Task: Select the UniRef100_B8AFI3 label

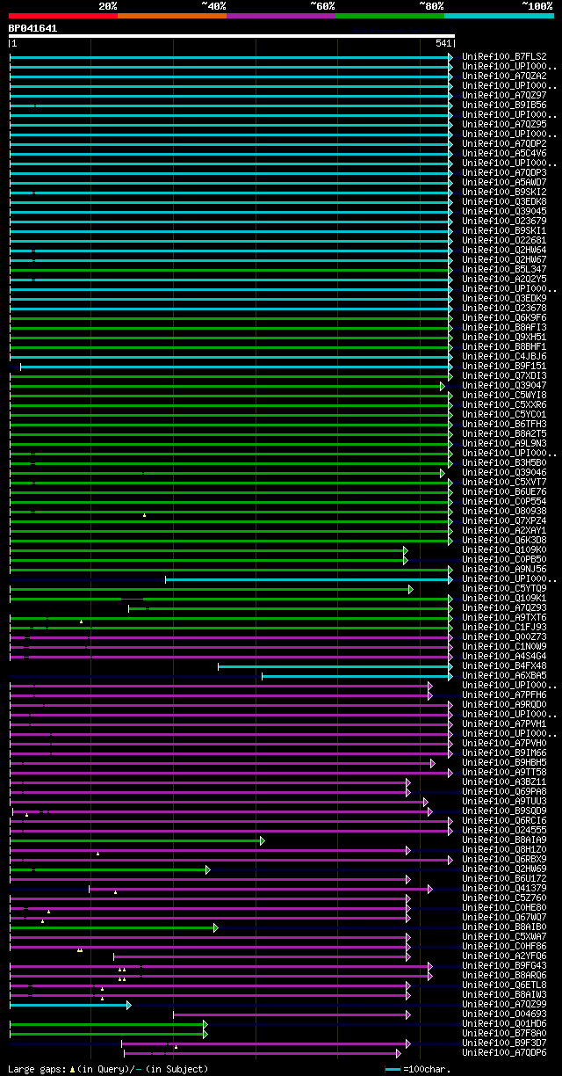Action: [x=504, y=328]
